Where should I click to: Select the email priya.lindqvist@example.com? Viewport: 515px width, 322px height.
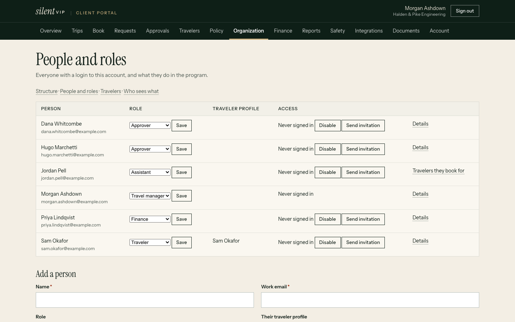[x=71, y=225]
